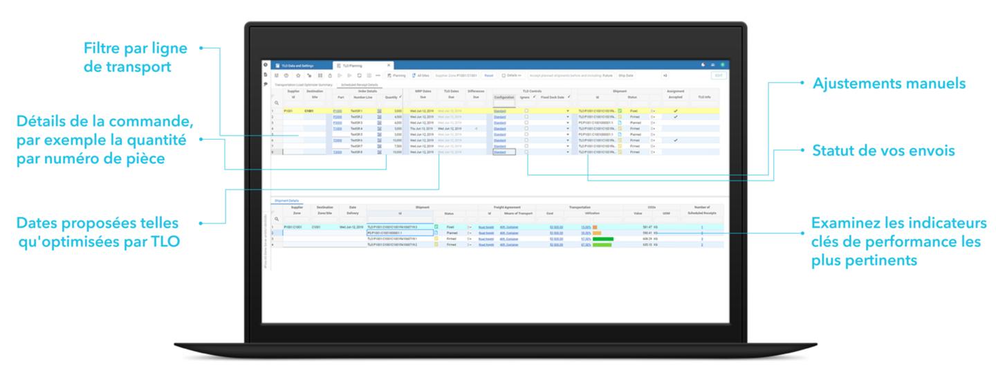The image size is (996, 384).
Task: Click the clock history icon in toolbar
Action: (x=286, y=75)
